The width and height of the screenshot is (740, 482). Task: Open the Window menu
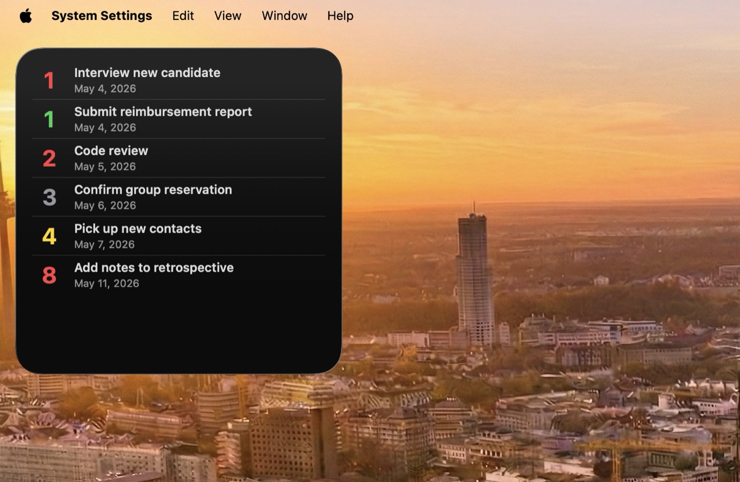point(284,16)
